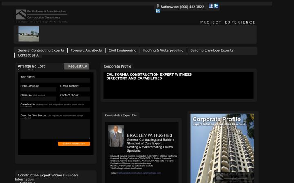Click the Describe Your Matter text area
The height and width of the screenshot is (183, 294).
point(55,129)
